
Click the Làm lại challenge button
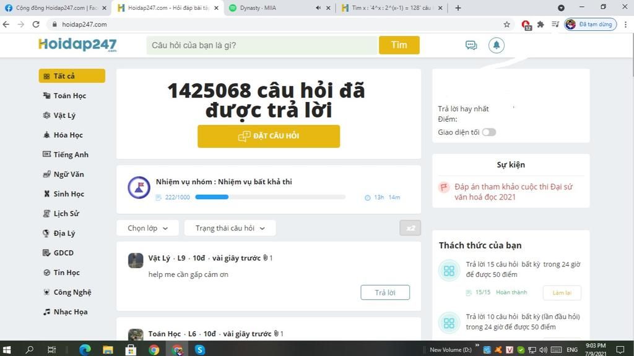coord(562,292)
